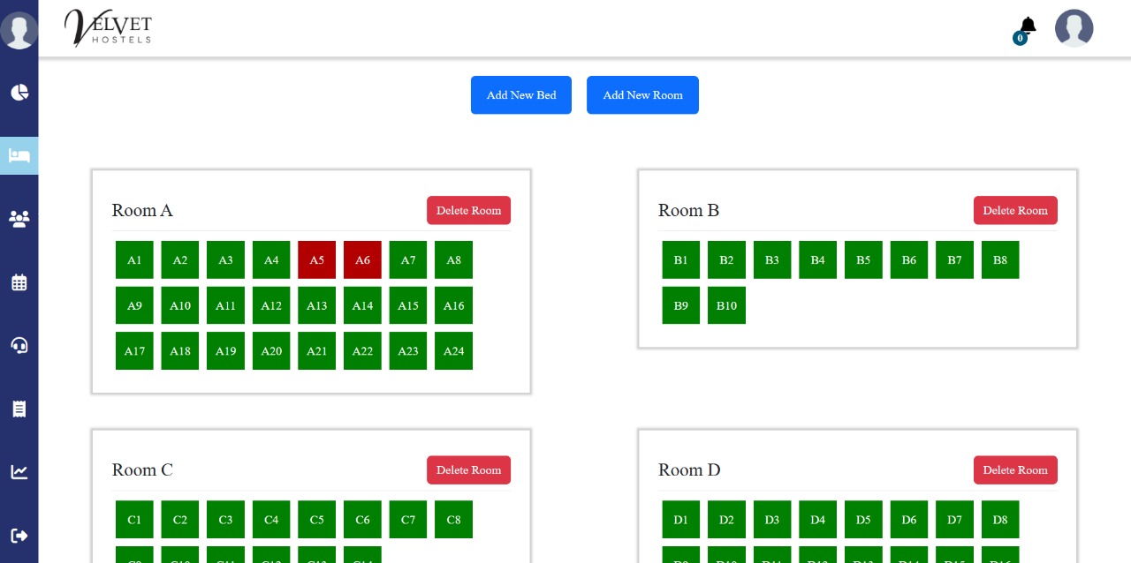Select the red occupied bed A5

click(x=316, y=260)
